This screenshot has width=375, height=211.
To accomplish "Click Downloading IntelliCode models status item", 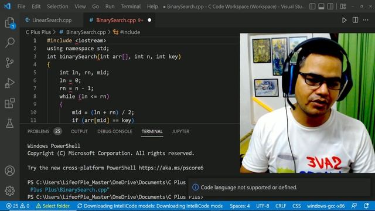I will 150,206.
